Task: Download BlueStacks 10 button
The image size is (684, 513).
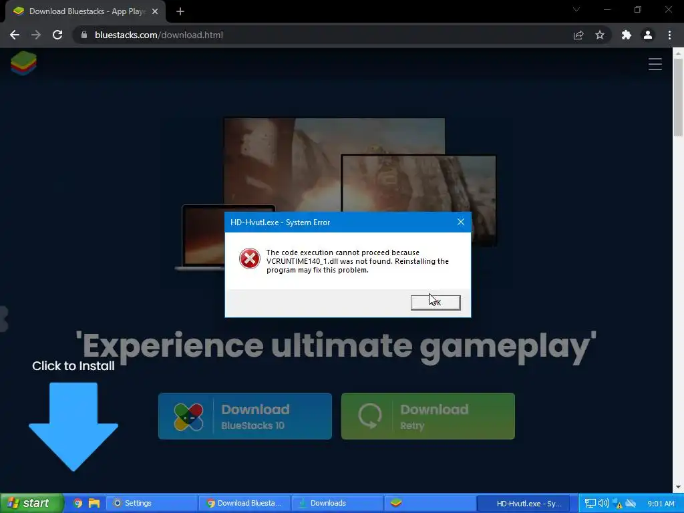Action: 245,416
